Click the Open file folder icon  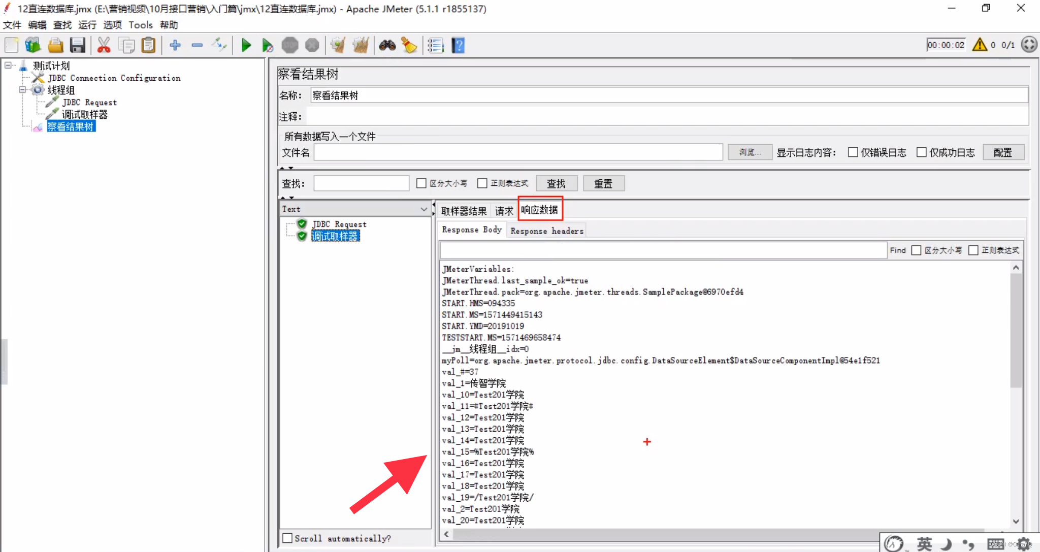(55, 45)
